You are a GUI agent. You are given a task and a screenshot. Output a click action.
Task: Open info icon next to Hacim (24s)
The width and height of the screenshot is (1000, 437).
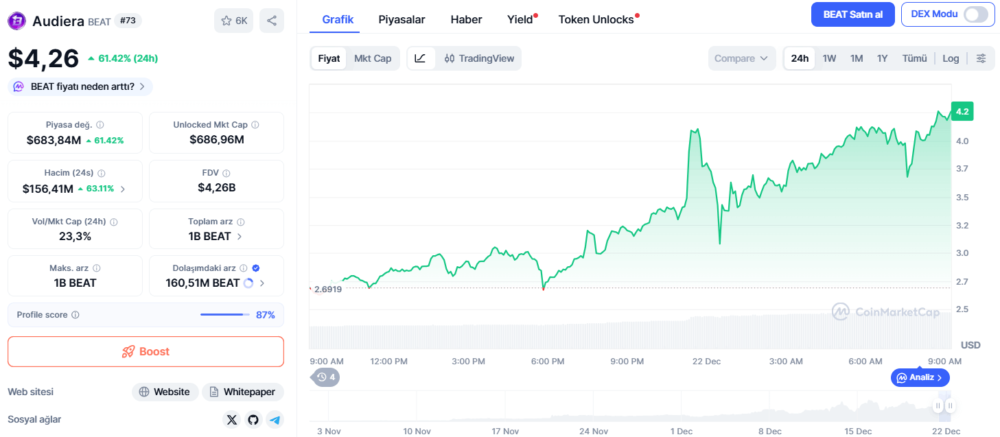(101, 174)
